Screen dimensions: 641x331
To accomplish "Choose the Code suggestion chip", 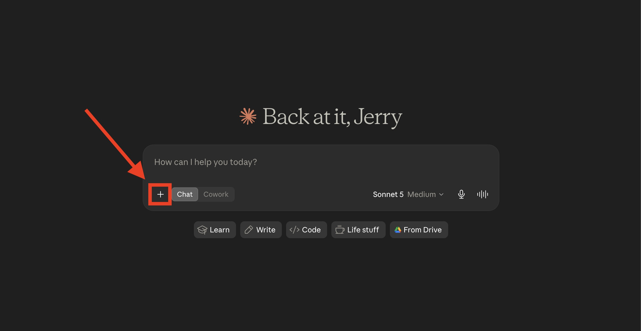I will (x=306, y=230).
